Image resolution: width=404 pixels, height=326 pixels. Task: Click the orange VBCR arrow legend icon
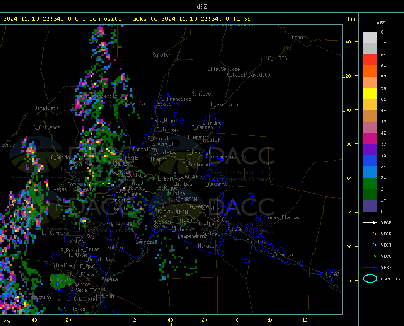(370, 234)
